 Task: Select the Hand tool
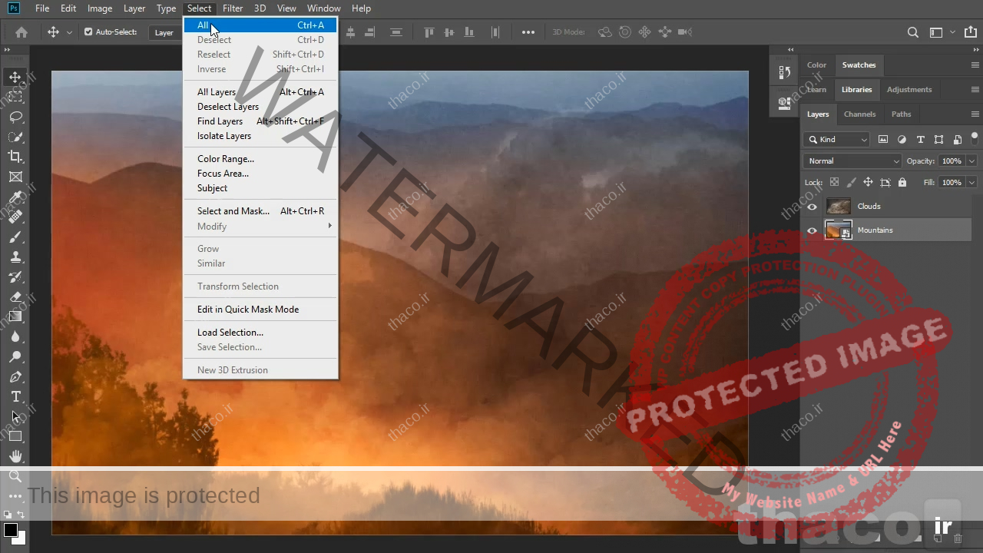tap(15, 456)
